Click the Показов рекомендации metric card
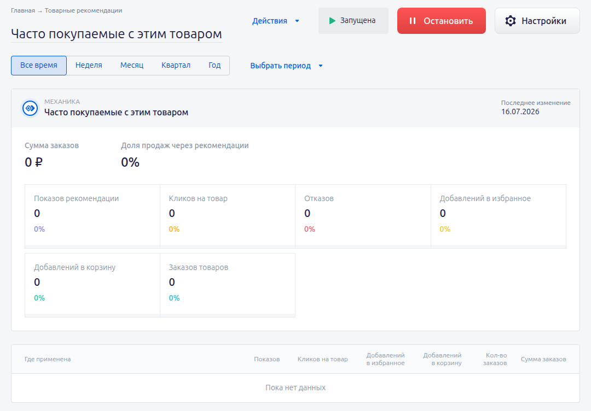This screenshot has height=411, width=591. tap(92, 216)
